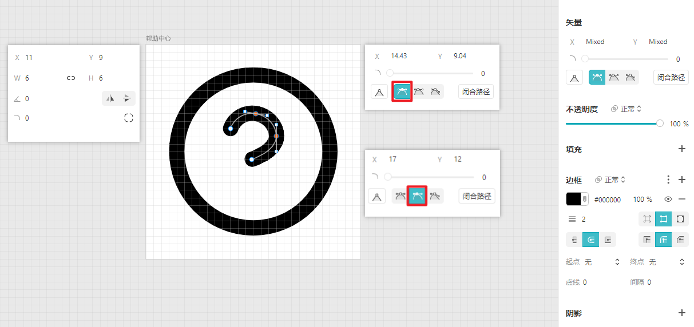The width and height of the screenshot is (694, 327).
Task: Open the 终点 end point dropdown
Action: (666, 262)
